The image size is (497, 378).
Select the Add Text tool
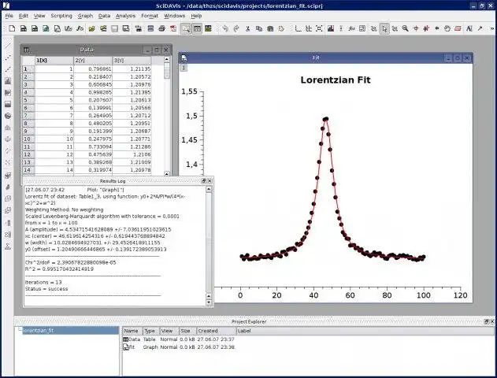point(469,28)
